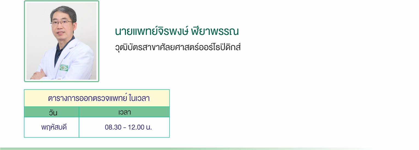Screen dimensions: 419x150
Task: Click the table title ตารางการออกตรวจแพทย์ ในเวลา
Action: coord(99,98)
